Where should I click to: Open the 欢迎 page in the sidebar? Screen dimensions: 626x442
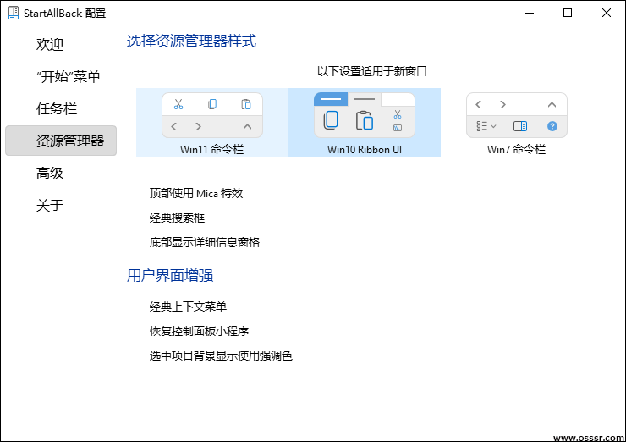[x=50, y=44]
